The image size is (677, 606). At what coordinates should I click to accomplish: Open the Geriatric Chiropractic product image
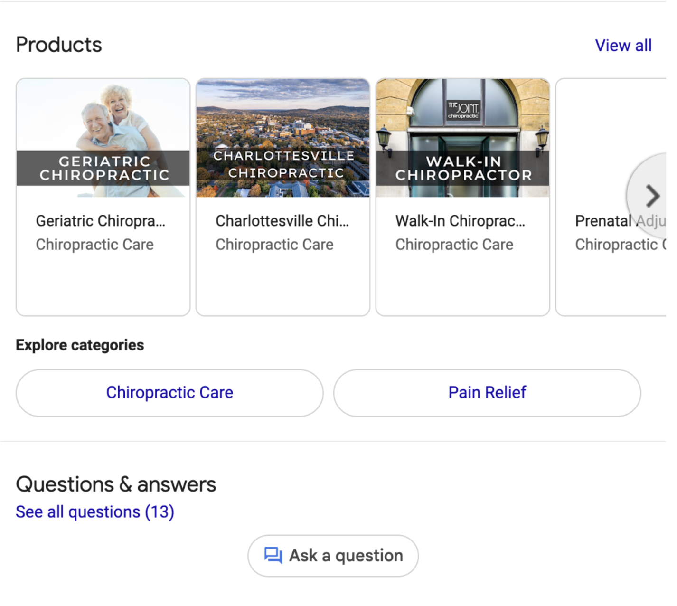[x=103, y=138]
